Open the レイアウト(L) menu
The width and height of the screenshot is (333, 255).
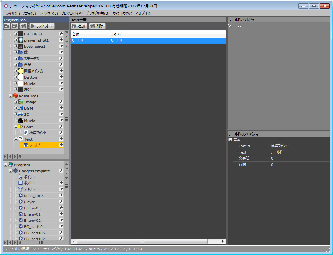48,13
